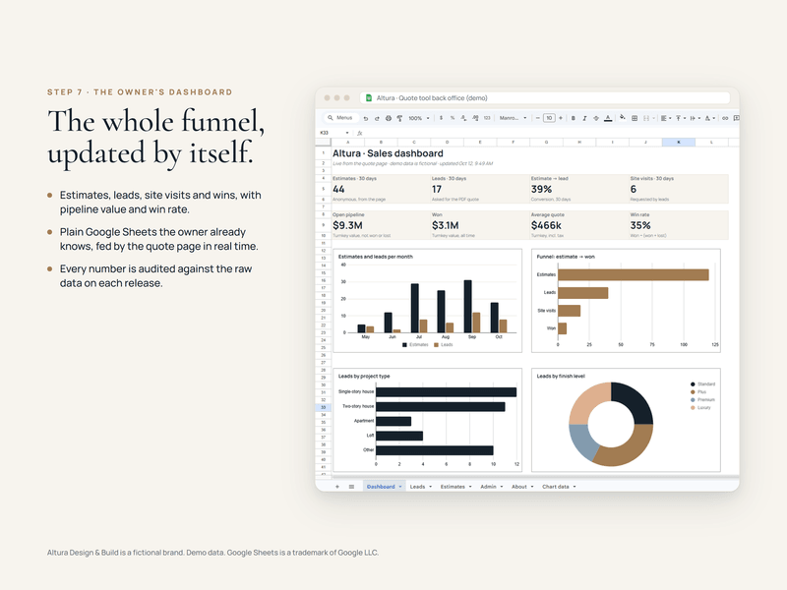Viewport: 787px width, 590px height.
Task: Apply currency format with dollar icon
Action: [x=441, y=118]
